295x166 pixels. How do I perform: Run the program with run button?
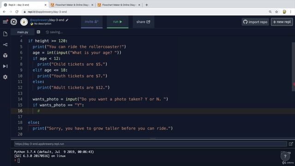[x=118, y=22]
